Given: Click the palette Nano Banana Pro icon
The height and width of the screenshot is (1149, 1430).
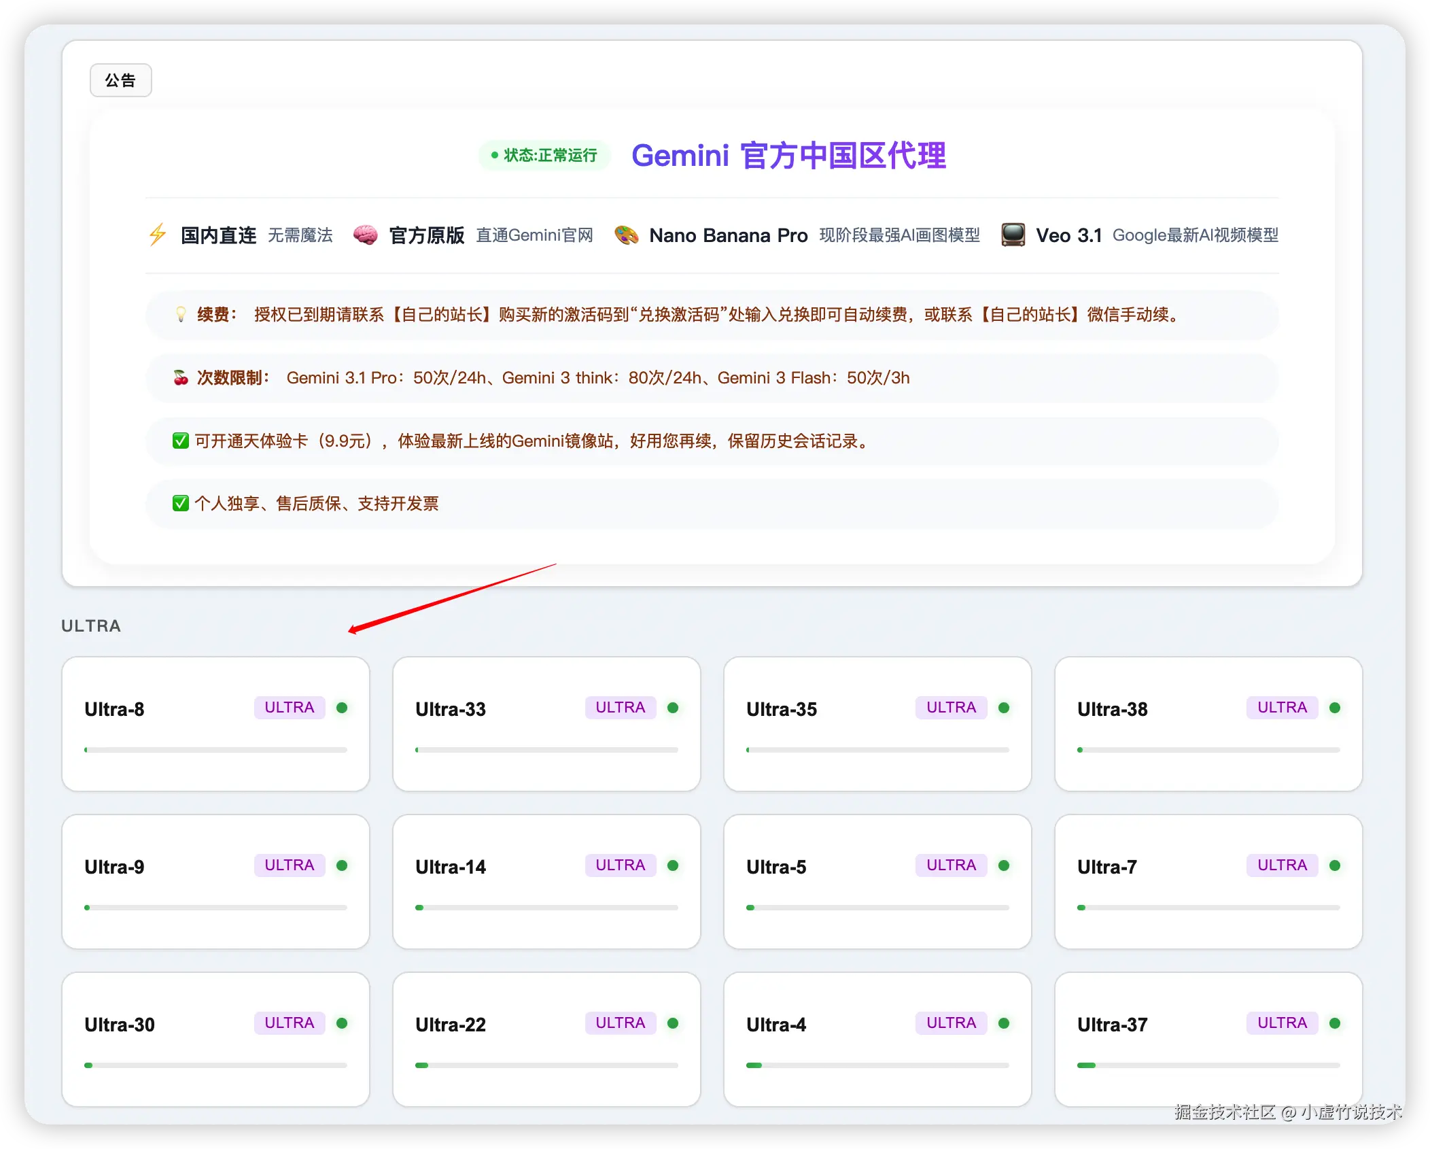Looking at the screenshot, I should pyautogui.click(x=626, y=235).
